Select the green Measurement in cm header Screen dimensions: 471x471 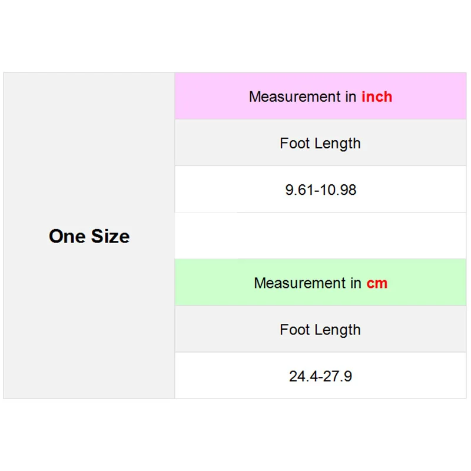(320, 283)
